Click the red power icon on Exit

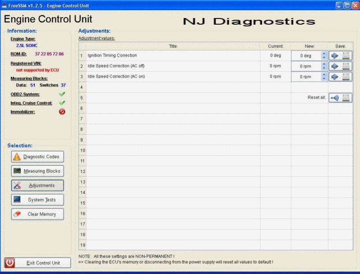pos(10,263)
